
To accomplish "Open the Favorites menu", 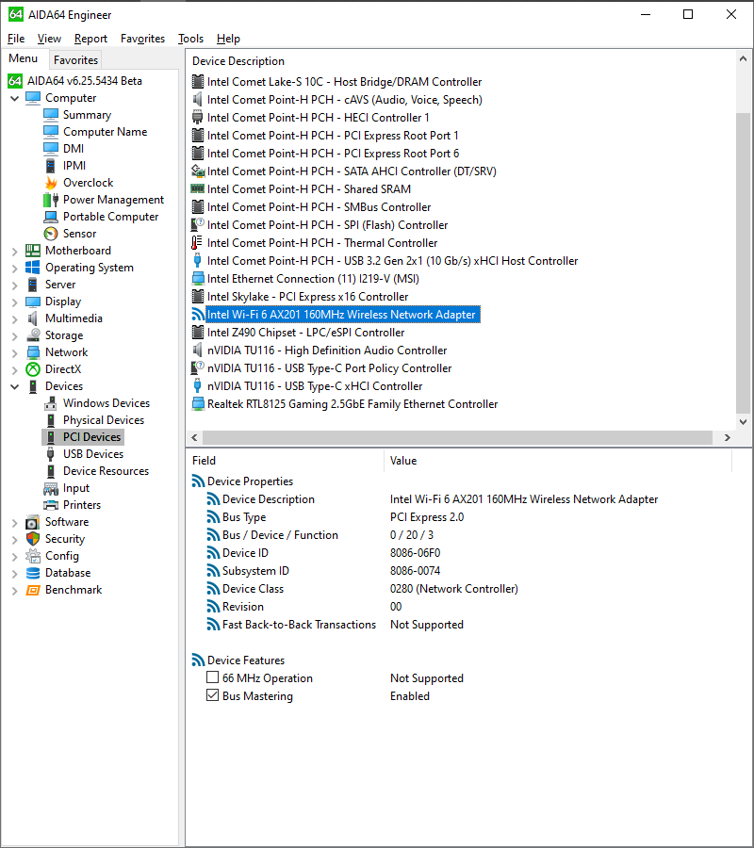I will click(143, 39).
